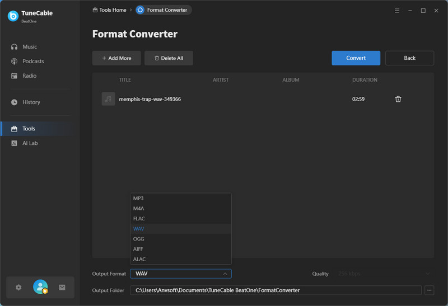448x306 pixels.
Task: Click the 02:59 duration value
Action: click(358, 99)
